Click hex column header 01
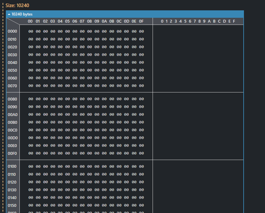 38,21
